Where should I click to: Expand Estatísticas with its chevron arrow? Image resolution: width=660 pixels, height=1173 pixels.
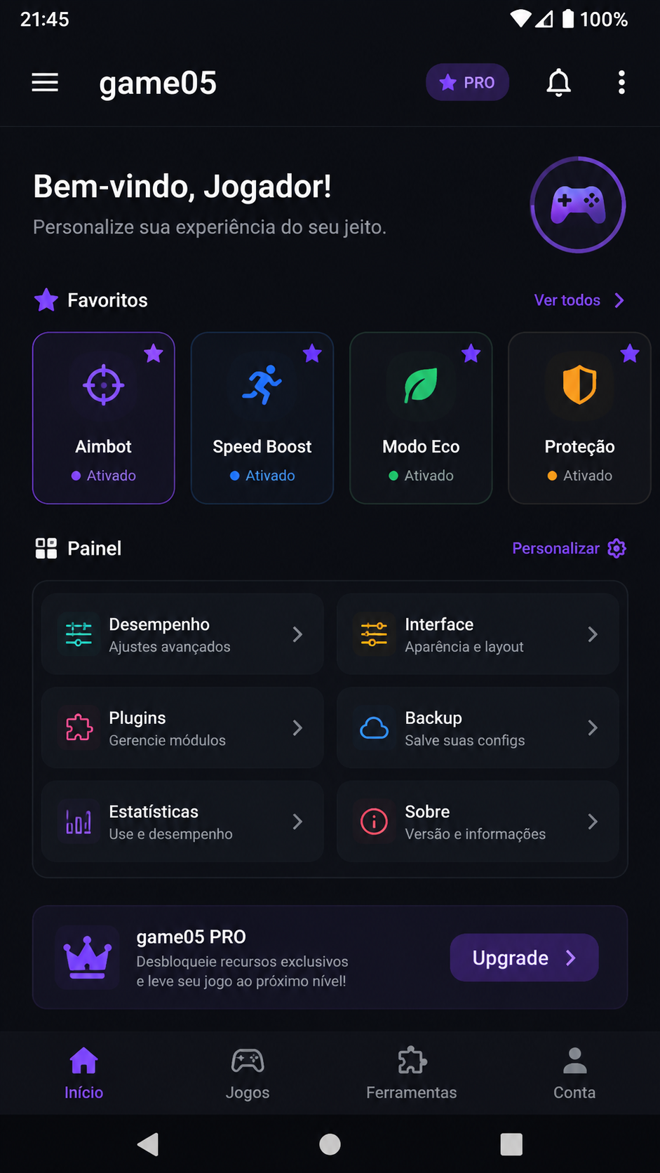point(297,822)
